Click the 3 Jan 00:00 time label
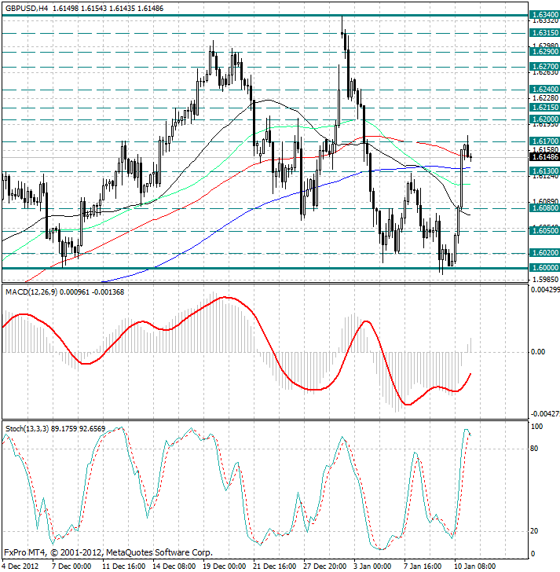560x572 pixels. tap(372, 566)
